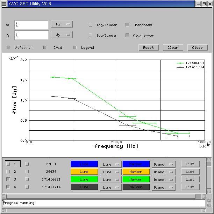
Task: Open the Jy flux unit dropdown
Action: coord(62,35)
